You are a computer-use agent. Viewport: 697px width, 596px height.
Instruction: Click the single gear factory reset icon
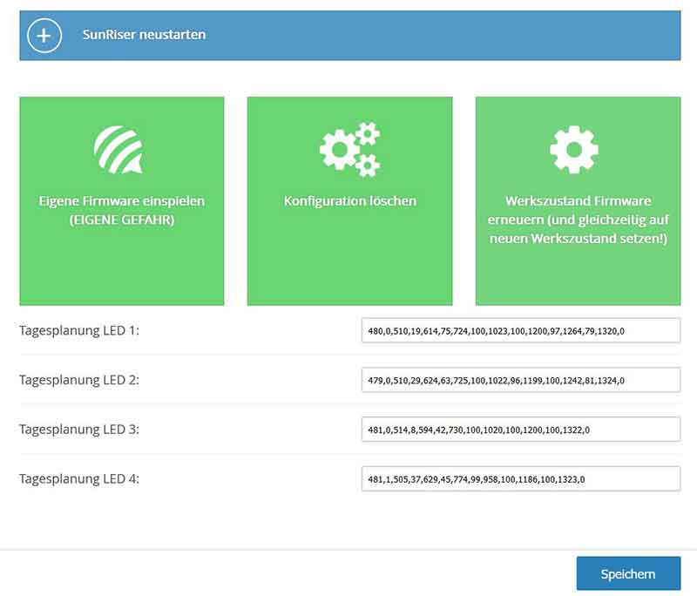tap(574, 149)
